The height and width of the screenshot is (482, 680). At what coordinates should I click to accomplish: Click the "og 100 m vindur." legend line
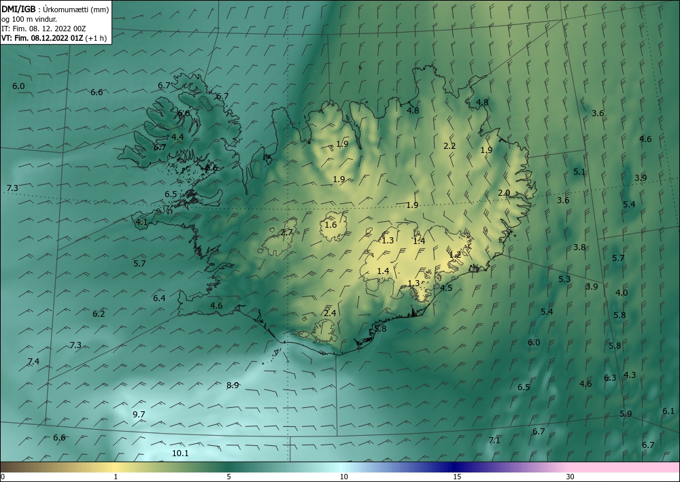coord(29,18)
